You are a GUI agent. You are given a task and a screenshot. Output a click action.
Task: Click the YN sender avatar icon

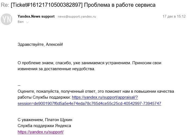(7, 19)
